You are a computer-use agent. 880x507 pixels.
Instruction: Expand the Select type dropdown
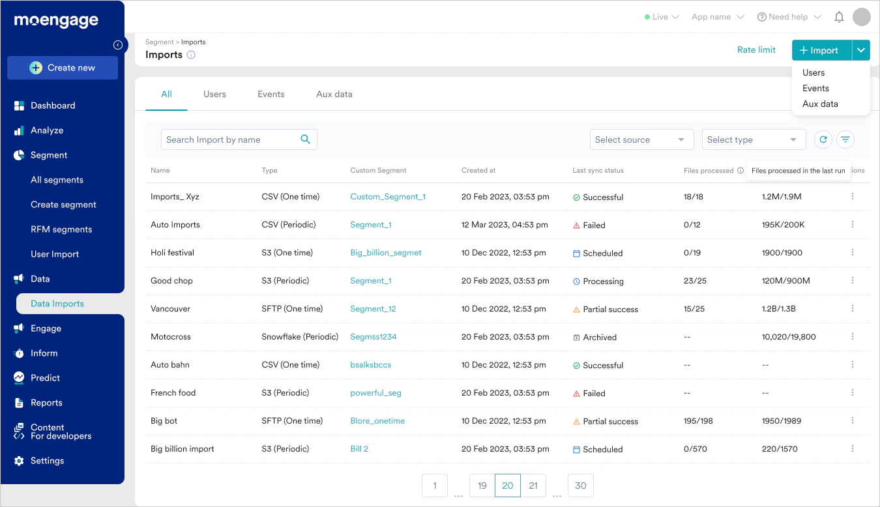point(754,139)
